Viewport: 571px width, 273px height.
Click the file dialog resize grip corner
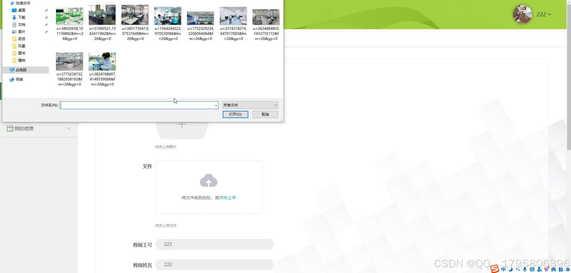[x=281, y=120]
